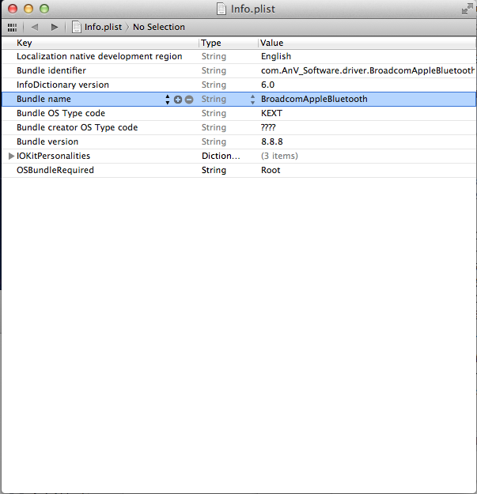Click the document icon in the title bar
477x494 pixels.
pos(221,9)
